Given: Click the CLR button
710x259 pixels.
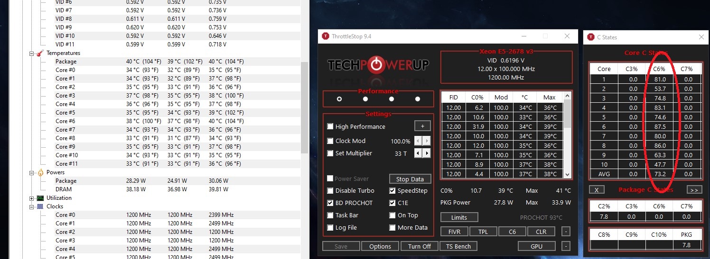Looking at the screenshot, I should [x=541, y=232].
